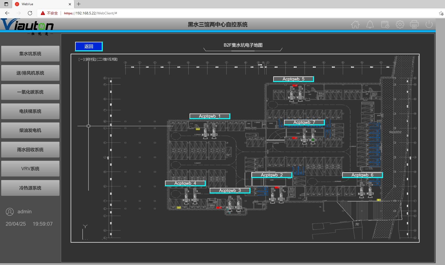This screenshot has height=265, width=445.
Task: Open the 送/排风机系统 menu item
Action: tap(30, 73)
